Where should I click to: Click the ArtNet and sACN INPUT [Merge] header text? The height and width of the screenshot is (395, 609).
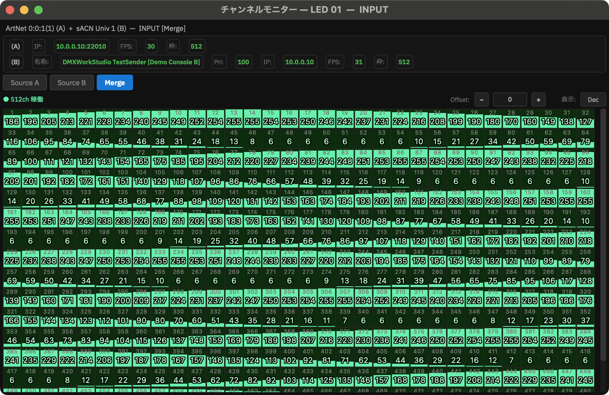pyautogui.click(x=96, y=28)
